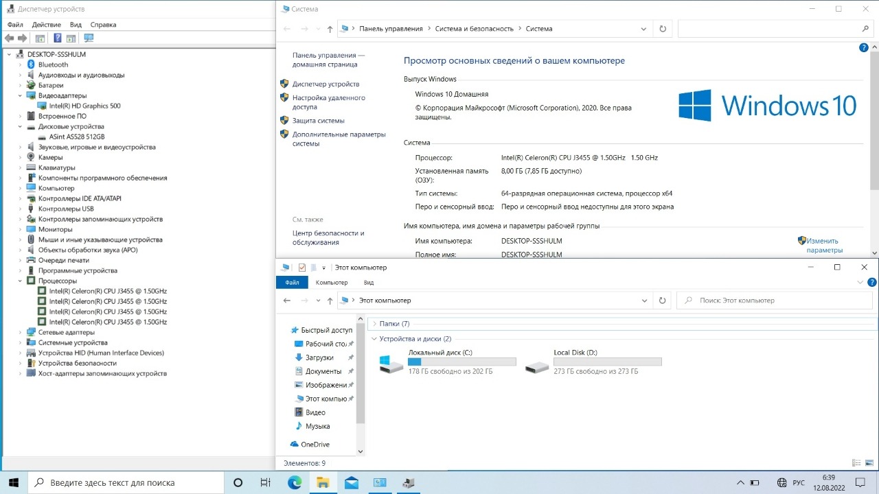879x494 pixels.
Task: Open the Вид ribbon tab in Explorer
Action: 369,283
